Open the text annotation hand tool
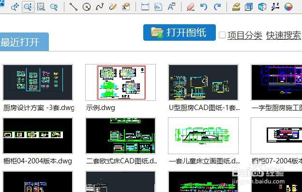The height and width of the screenshot is (192, 302). point(126,7)
